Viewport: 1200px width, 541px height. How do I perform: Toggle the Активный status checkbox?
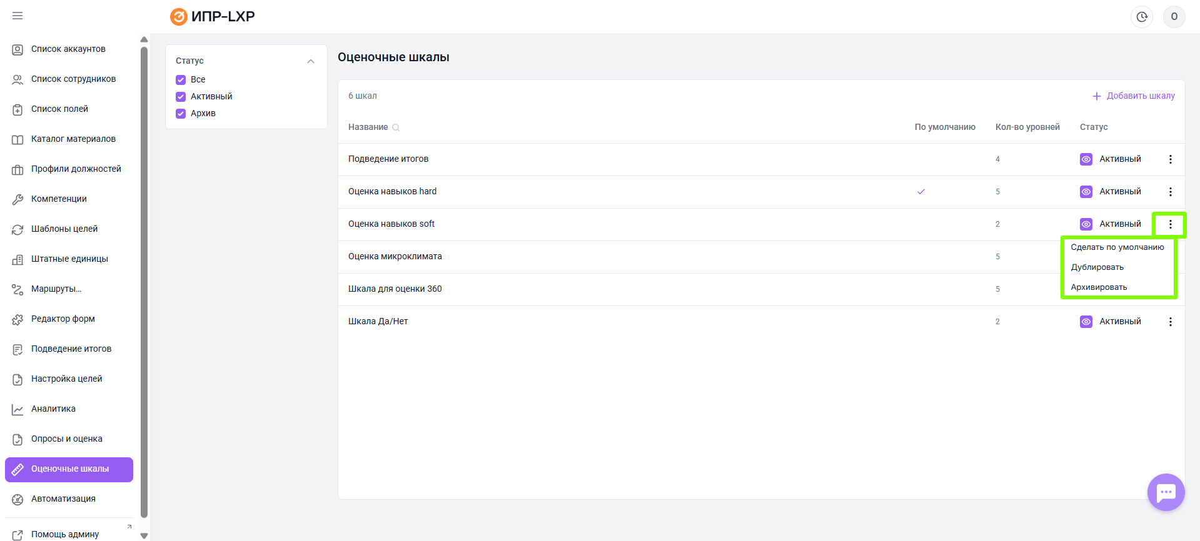[181, 97]
